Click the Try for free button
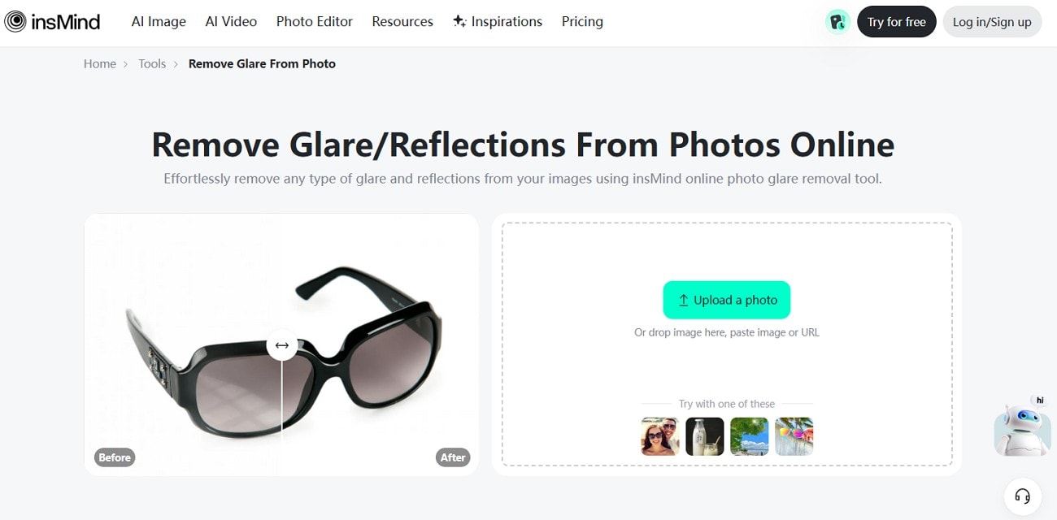The image size is (1057, 520). (x=896, y=22)
